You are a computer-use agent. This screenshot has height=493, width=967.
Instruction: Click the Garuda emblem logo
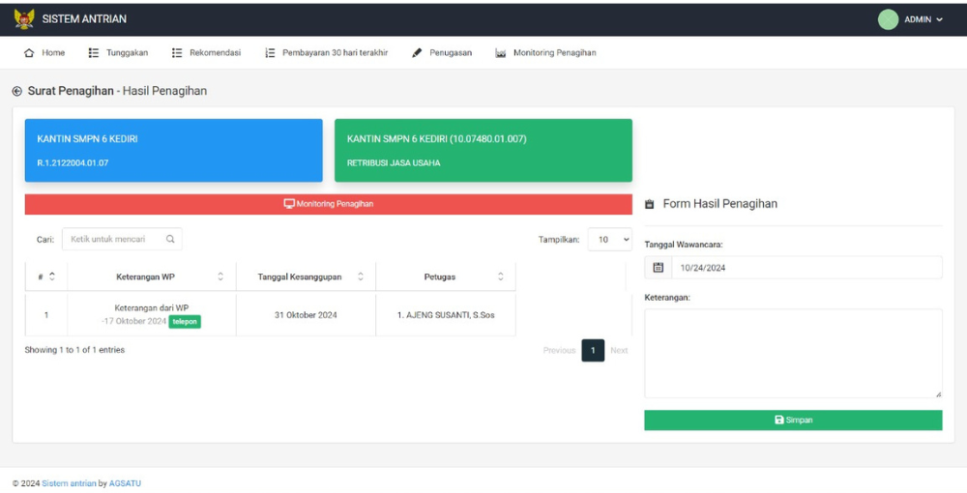click(x=24, y=19)
